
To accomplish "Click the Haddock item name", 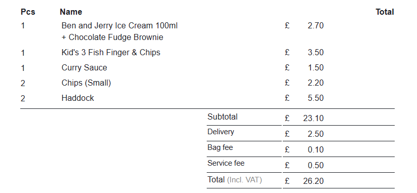I will pos(78,98).
